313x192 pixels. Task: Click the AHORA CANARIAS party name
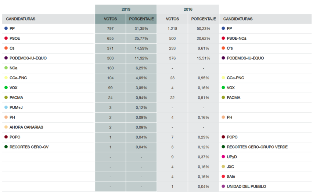click(x=26, y=127)
